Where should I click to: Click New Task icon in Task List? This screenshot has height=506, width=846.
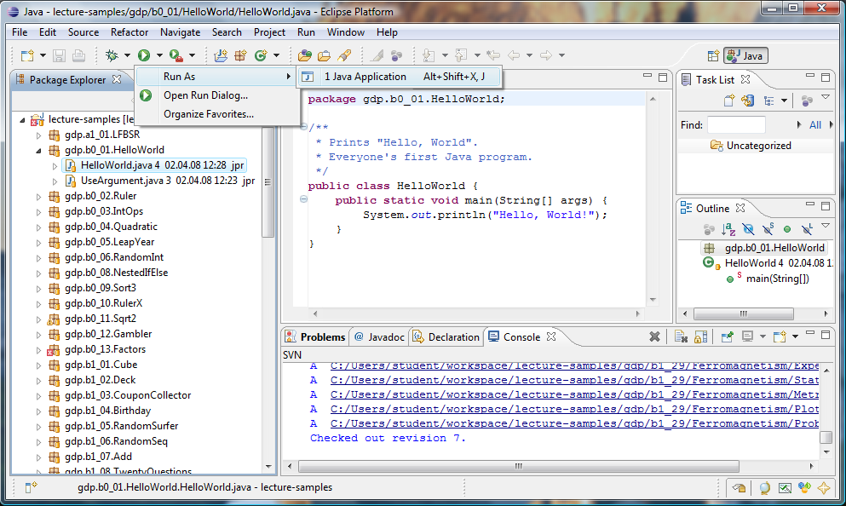(729, 101)
